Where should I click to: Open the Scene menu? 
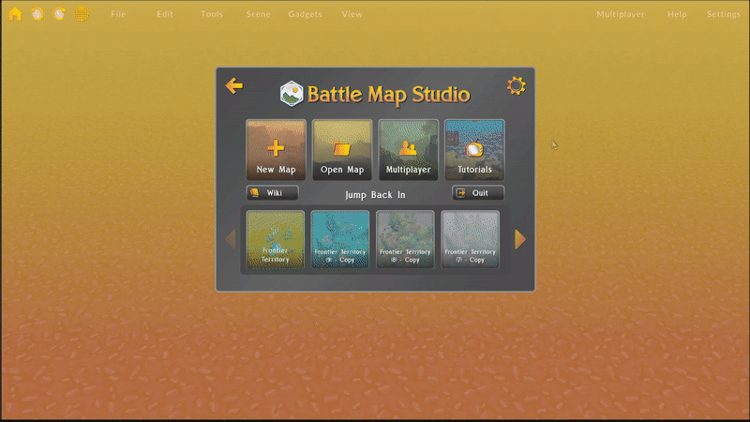coord(259,14)
